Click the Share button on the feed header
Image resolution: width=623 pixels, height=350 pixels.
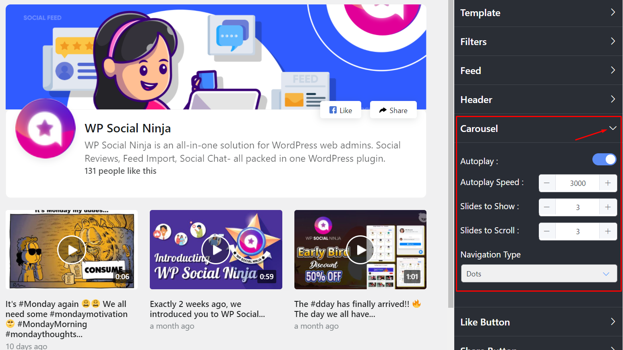[393, 110]
